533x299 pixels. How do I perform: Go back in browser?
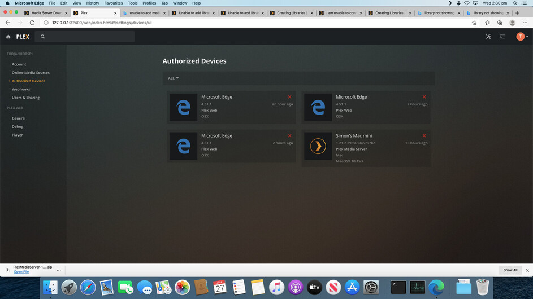click(8, 23)
